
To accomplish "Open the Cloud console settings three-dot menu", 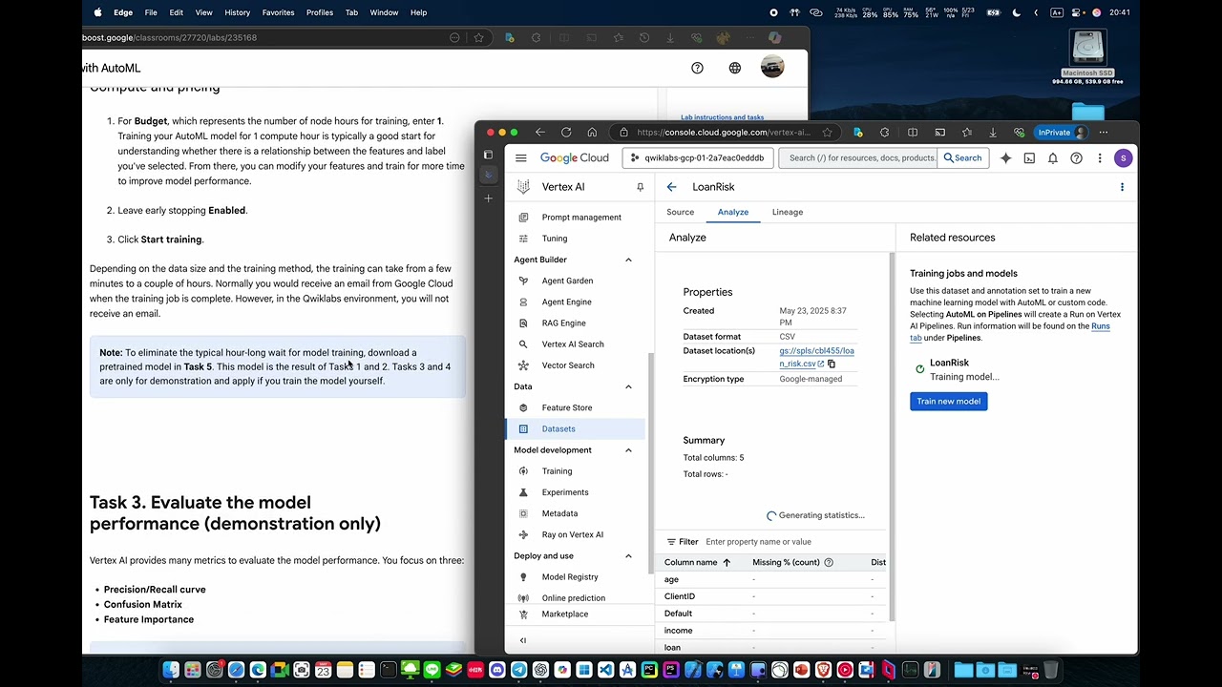I will coord(1100,158).
